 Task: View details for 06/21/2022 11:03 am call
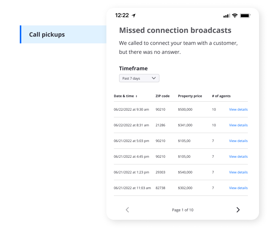[238, 188]
